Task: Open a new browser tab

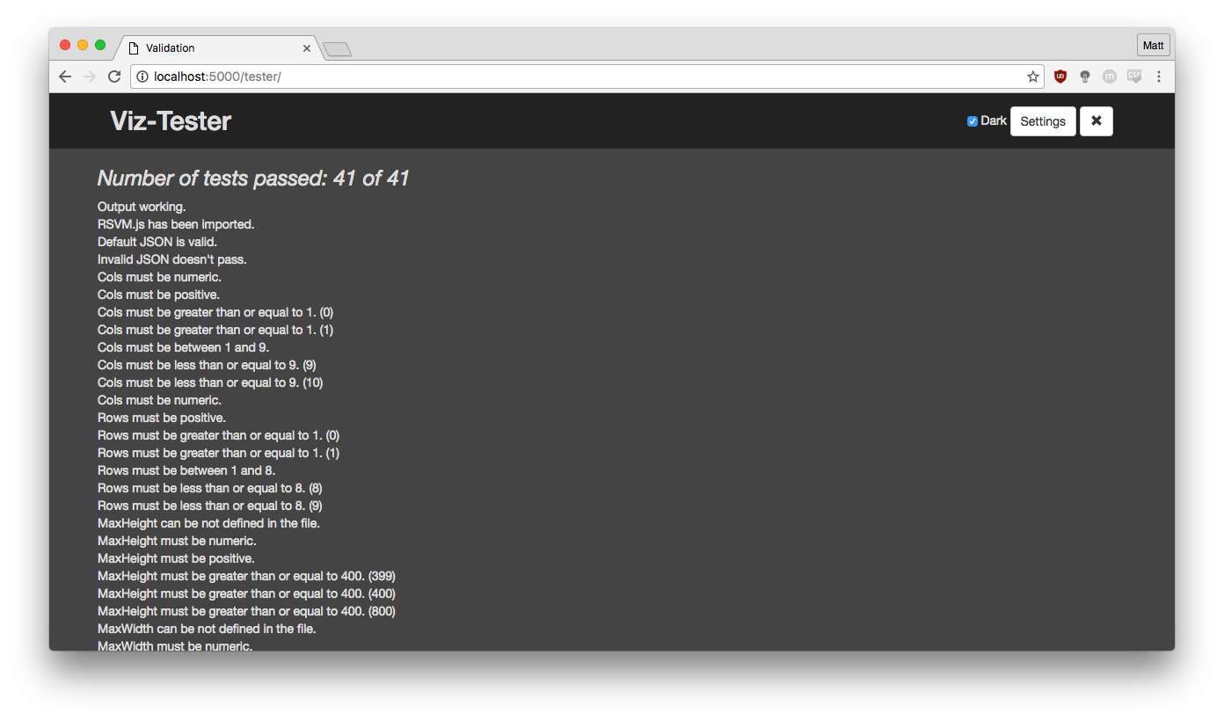Action: click(338, 49)
